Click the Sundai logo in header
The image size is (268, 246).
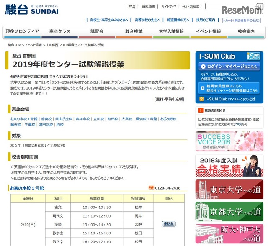pos(32,10)
